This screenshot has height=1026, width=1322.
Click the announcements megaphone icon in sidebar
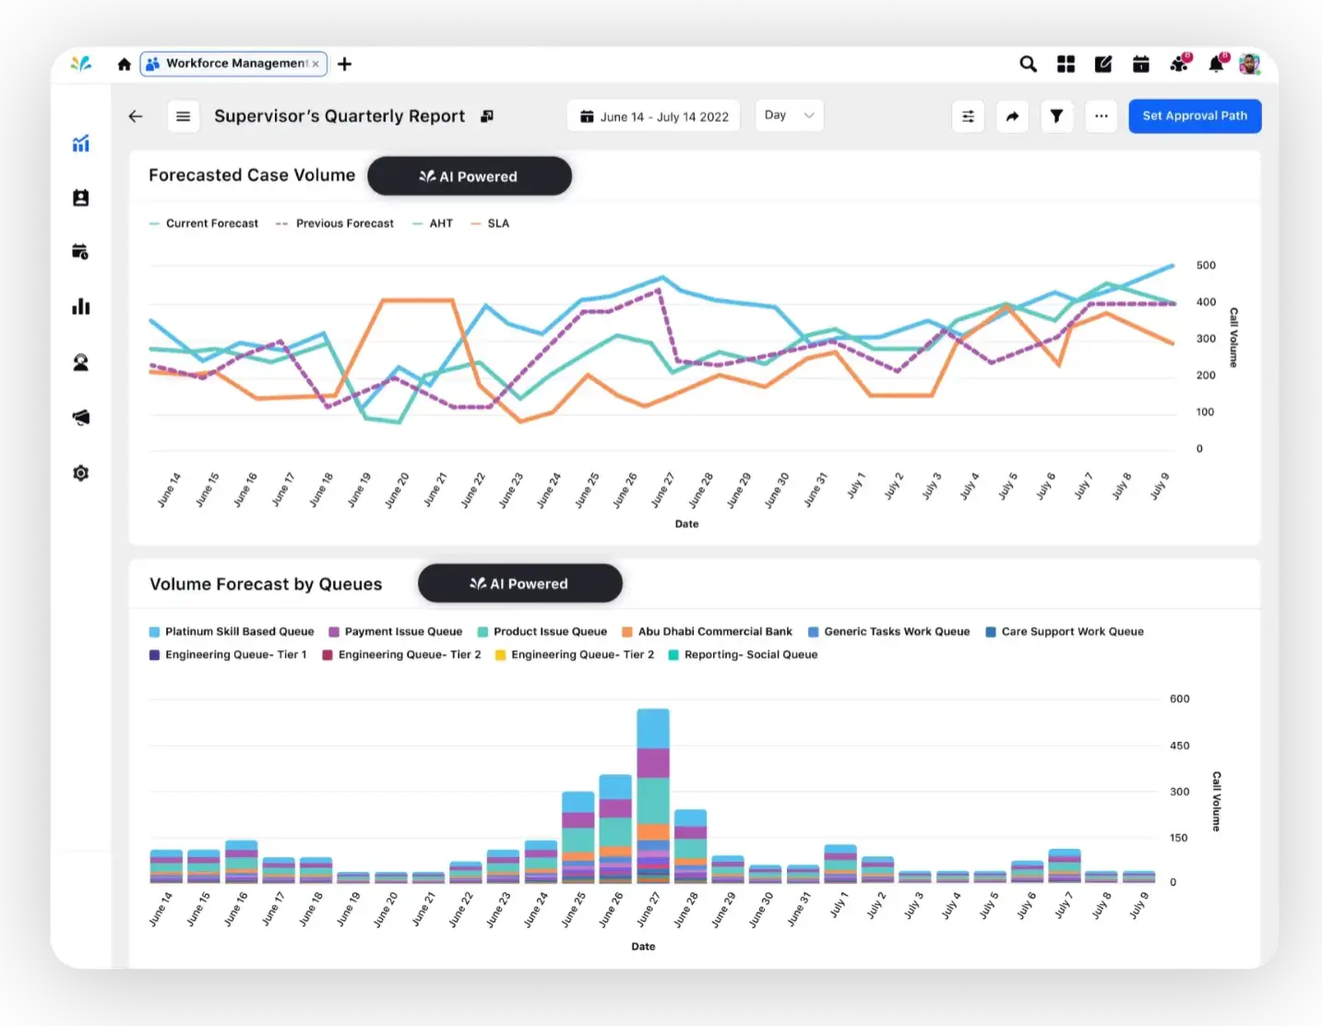(81, 417)
